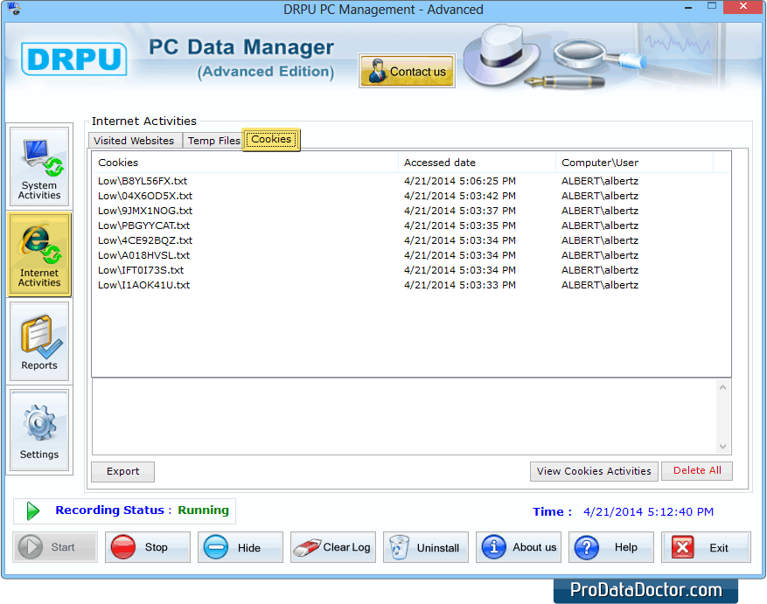
Task: Sort by the Cookies column header
Action: point(245,163)
